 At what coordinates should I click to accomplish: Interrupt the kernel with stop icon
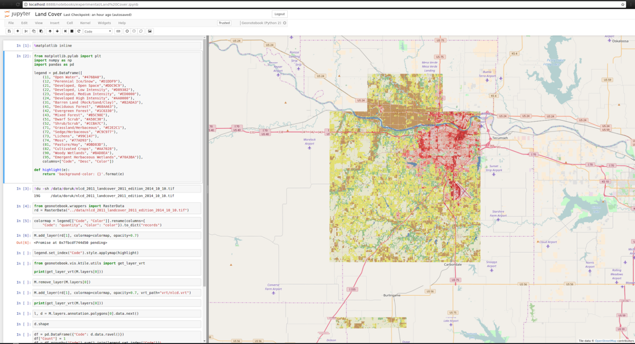pyautogui.click(x=72, y=31)
